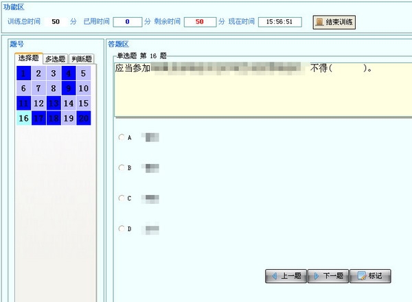Select highlighted question number 16
412x302 pixels.
23,118
